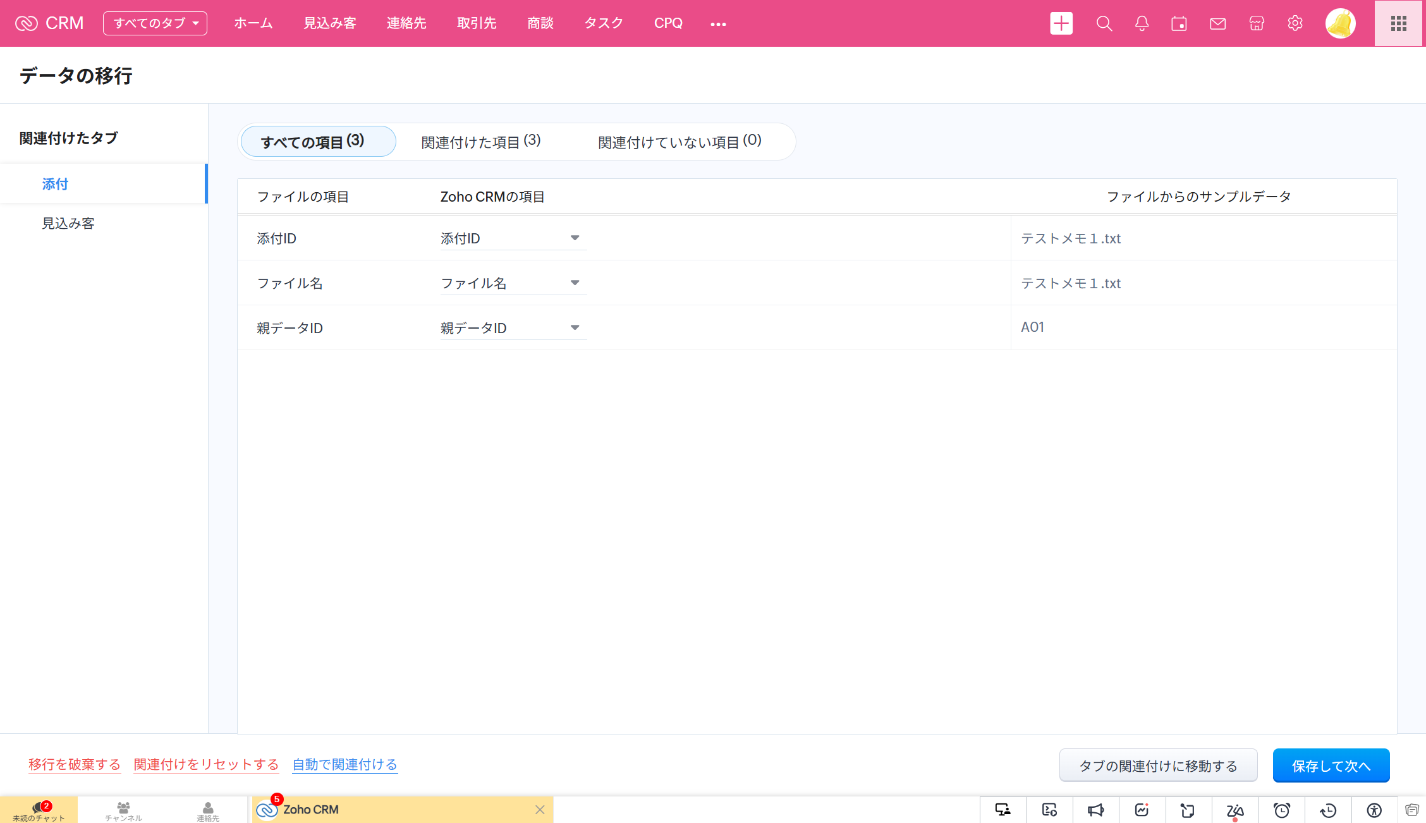
Task: Expand the ファイル名 CRM field dropdown
Action: 575,283
